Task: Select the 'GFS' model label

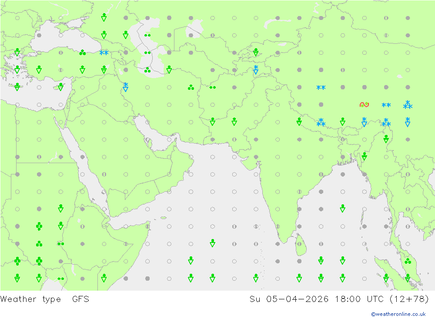Action: pos(81,299)
